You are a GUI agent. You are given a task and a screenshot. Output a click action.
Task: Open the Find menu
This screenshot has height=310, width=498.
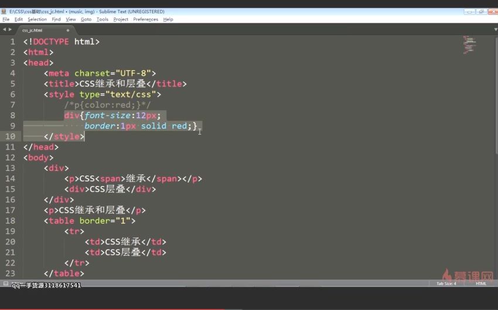(x=56, y=19)
